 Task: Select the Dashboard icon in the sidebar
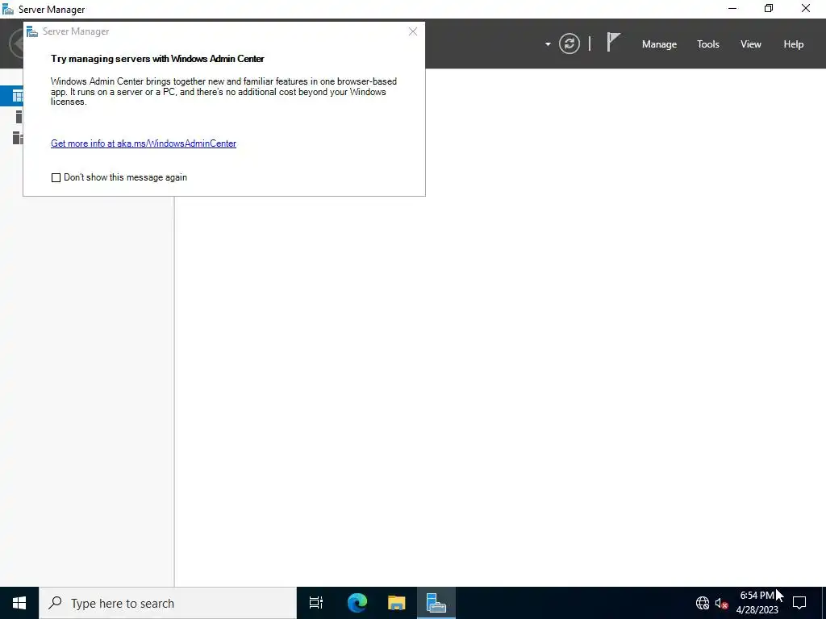click(x=18, y=97)
